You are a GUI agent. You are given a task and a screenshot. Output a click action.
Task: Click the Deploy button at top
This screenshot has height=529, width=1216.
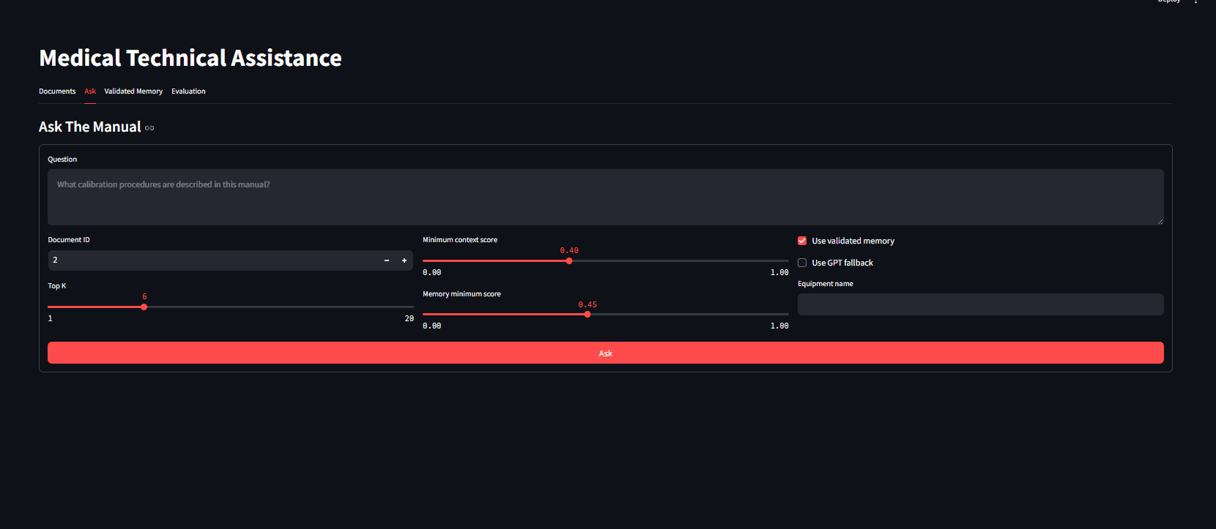[x=1169, y=1]
